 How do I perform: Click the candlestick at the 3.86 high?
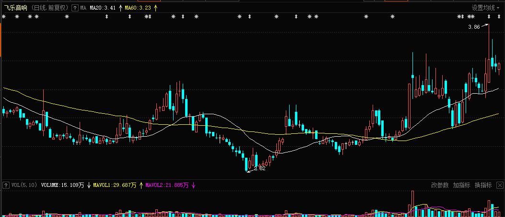[x=489, y=54]
